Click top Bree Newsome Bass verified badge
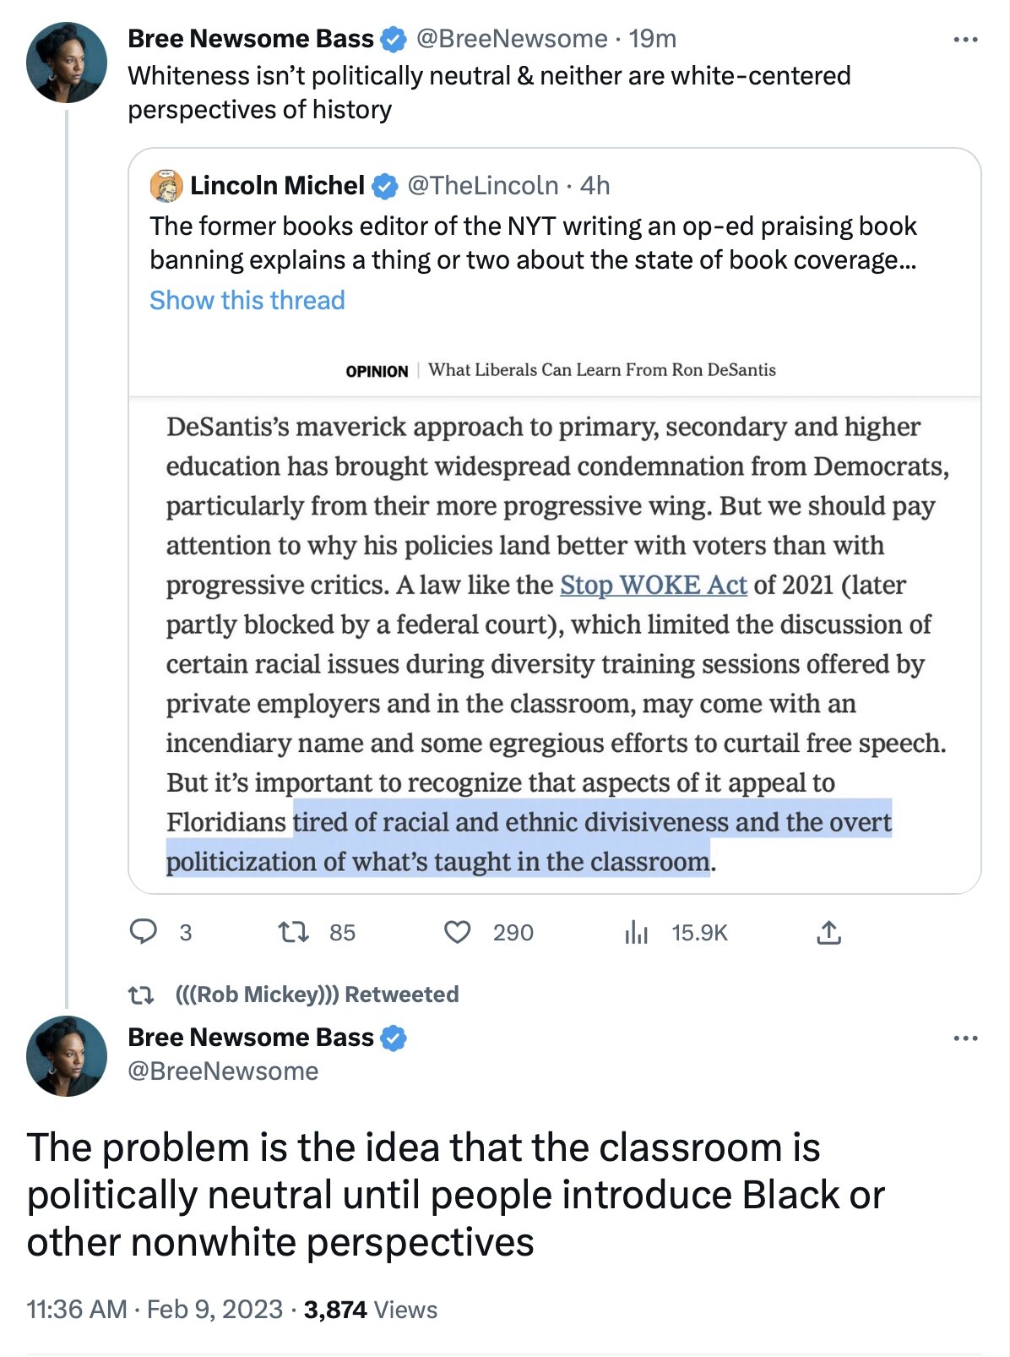This screenshot has height=1357, width=1010. pos(394,39)
